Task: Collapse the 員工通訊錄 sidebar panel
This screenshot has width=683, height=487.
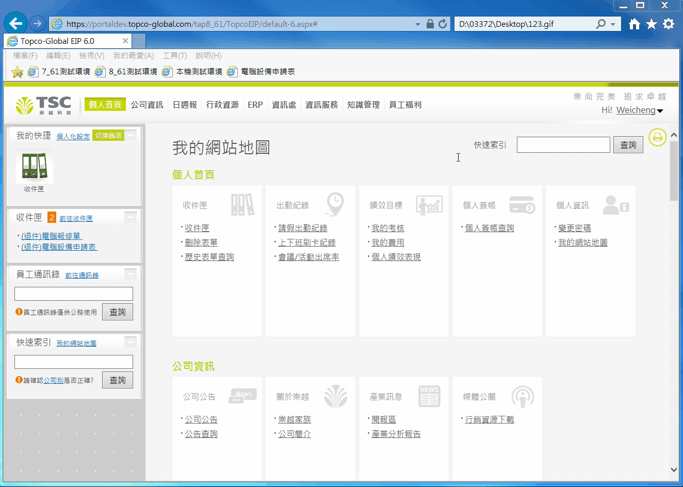Action: point(131,274)
